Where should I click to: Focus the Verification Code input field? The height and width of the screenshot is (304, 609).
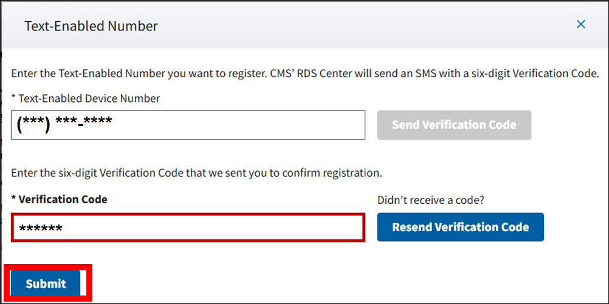[188, 228]
